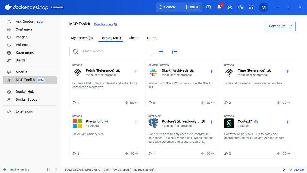View notifications with the bell icon
Image resolution: width=307 pixels, height=173 pixels.
point(219,7)
